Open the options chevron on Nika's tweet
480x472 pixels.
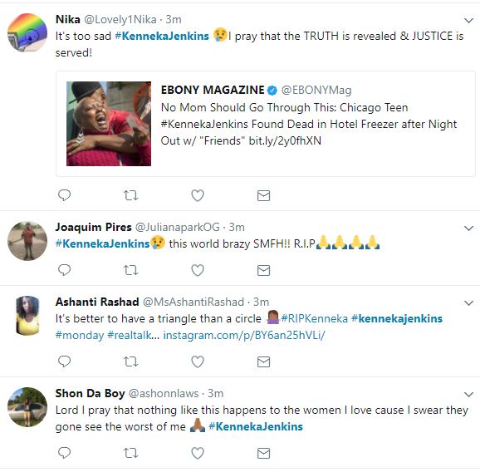point(468,21)
